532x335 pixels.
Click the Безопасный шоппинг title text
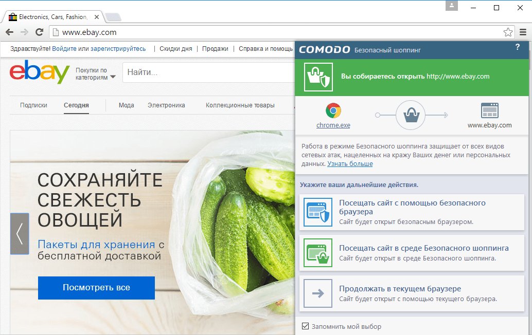[387, 50]
